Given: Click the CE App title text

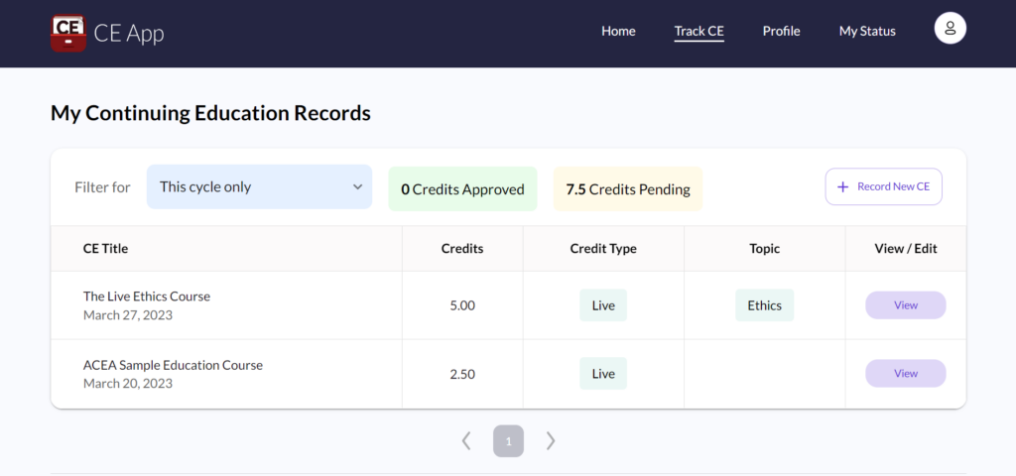Looking at the screenshot, I should click(129, 33).
